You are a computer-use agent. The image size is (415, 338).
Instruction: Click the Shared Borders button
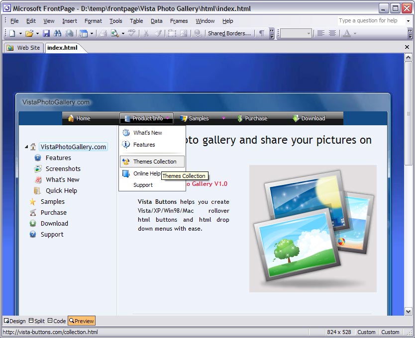tap(229, 33)
